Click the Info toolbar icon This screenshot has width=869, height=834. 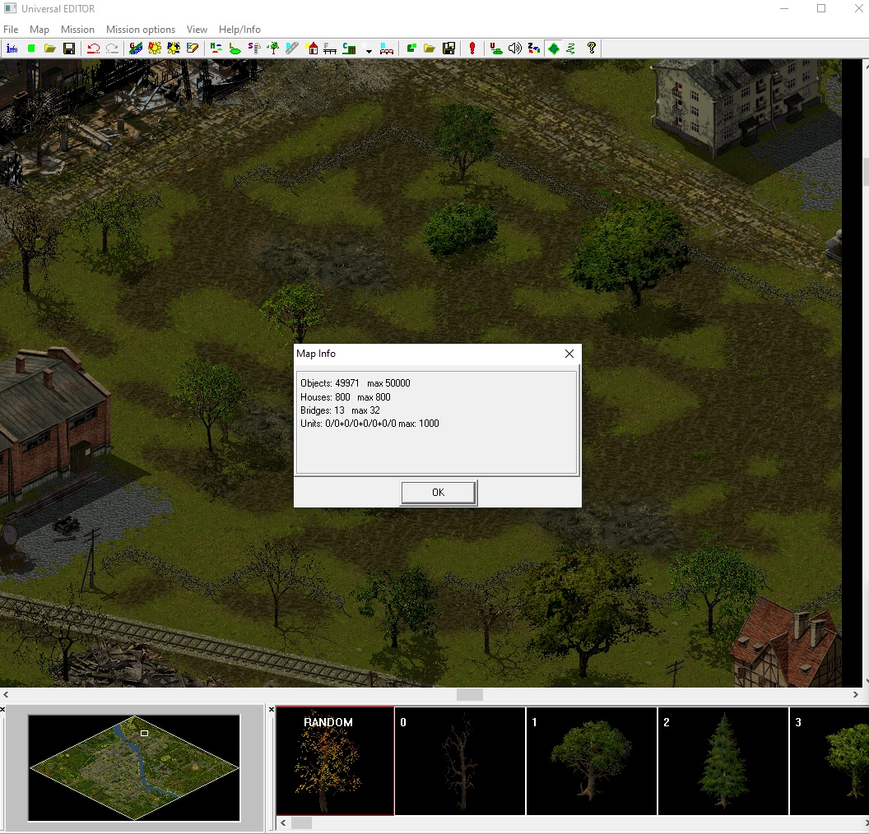(x=12, y=49)
